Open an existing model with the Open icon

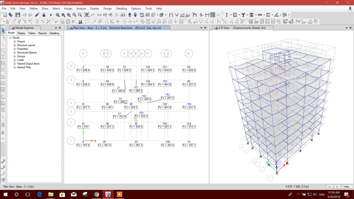(x=11, y=15)
